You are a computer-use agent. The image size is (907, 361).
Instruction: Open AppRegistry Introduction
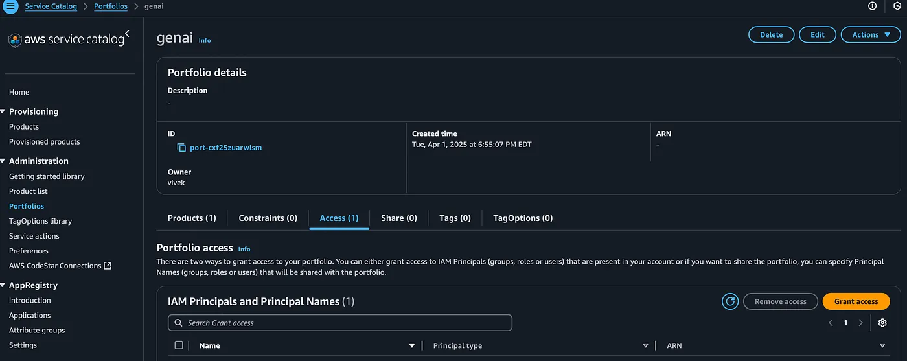[30, 301]
